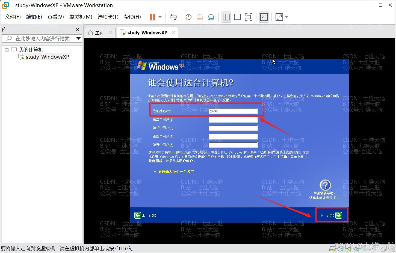This screenshot has width=396, height=253.
Task: Click the Windows XP logo in the setup header
Action: [x=161, y=66]
